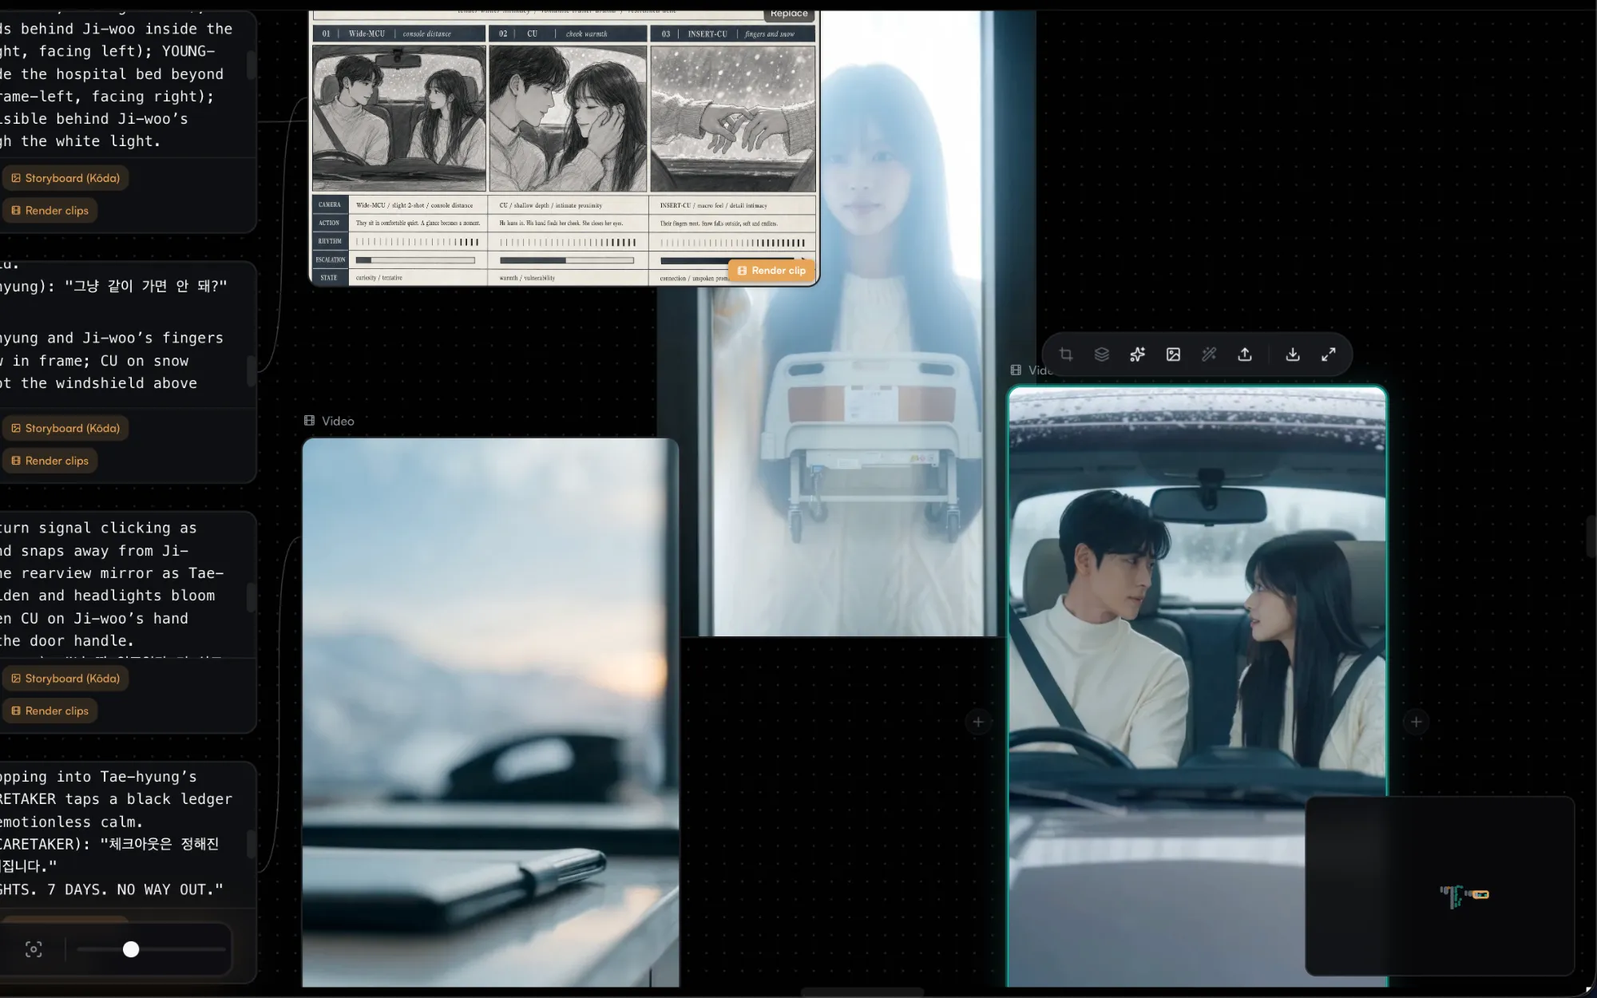The width and height of the screenshot is (1597, 998).
Task: Click the text "de the hospital bed beyond"
Action: pyautogui.click(x=112, y=74)
